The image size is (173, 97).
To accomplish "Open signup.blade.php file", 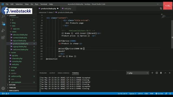I will click(x=20, y=47).
